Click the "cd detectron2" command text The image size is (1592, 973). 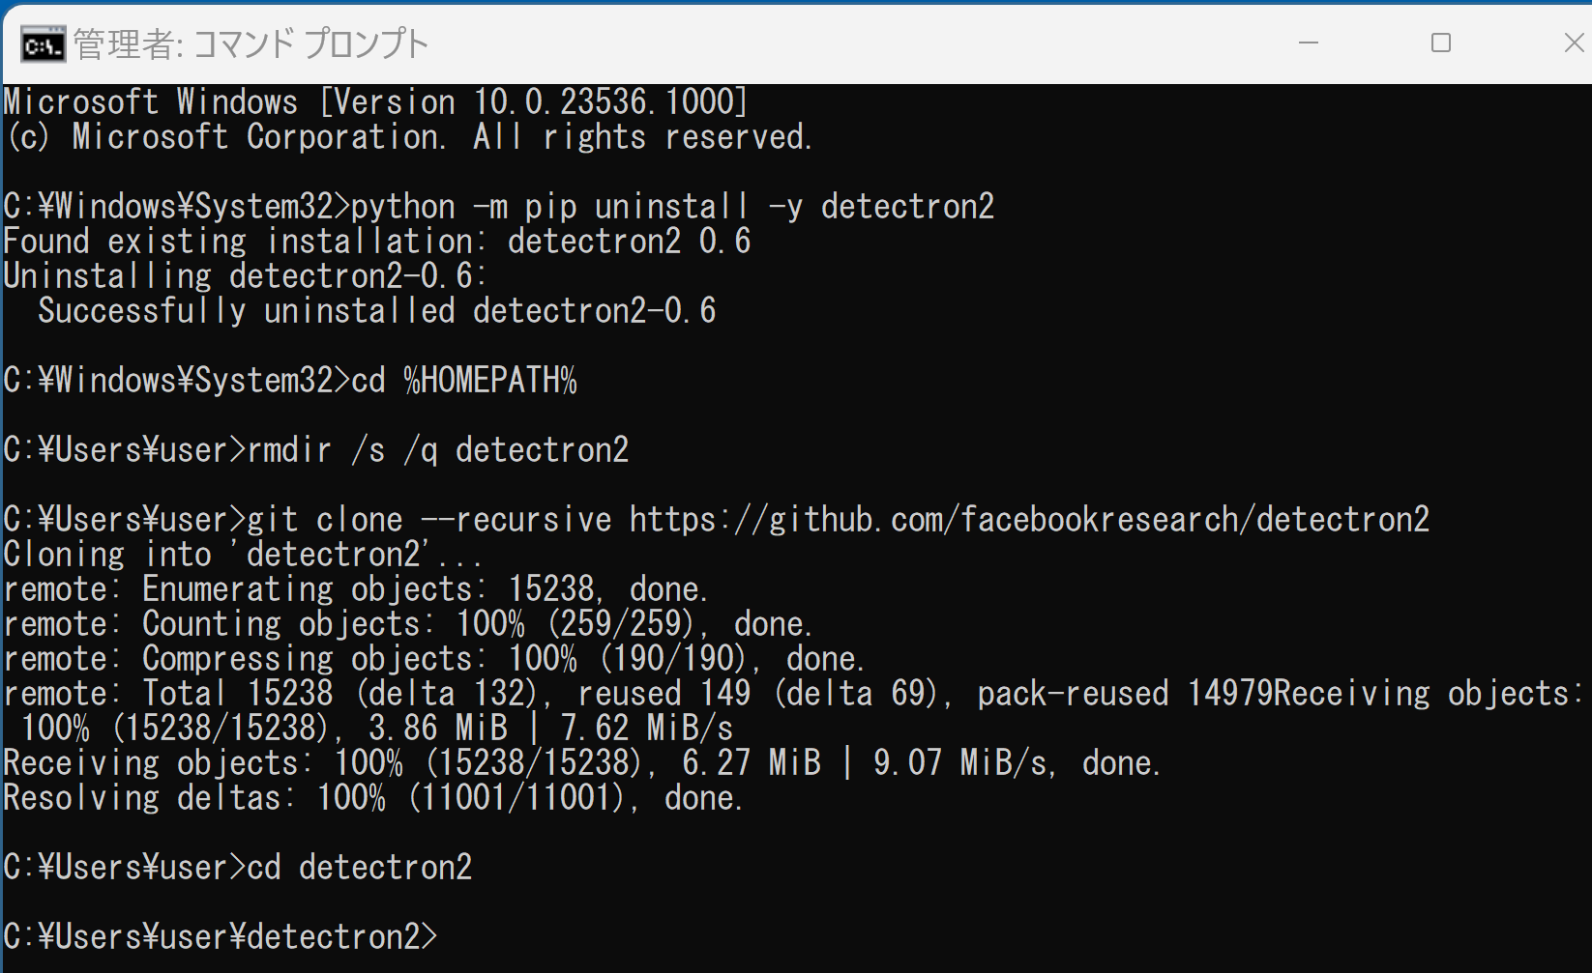point(360,868)
